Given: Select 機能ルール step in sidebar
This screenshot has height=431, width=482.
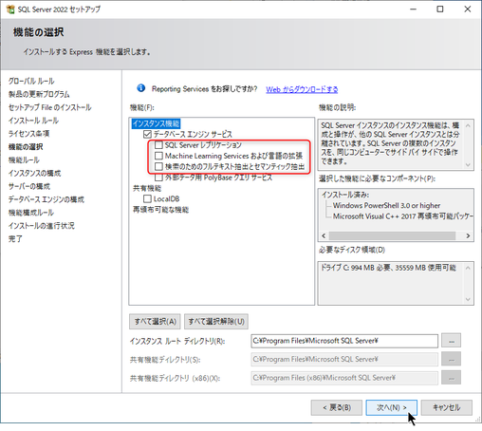Looking at the screenshot, I should (24, 160).
